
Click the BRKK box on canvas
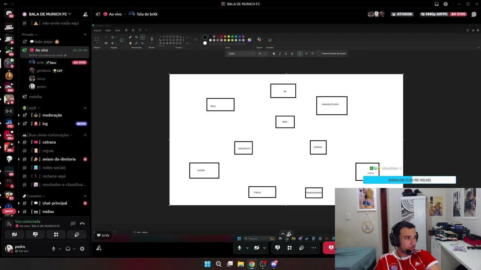[x=285, y=122]
